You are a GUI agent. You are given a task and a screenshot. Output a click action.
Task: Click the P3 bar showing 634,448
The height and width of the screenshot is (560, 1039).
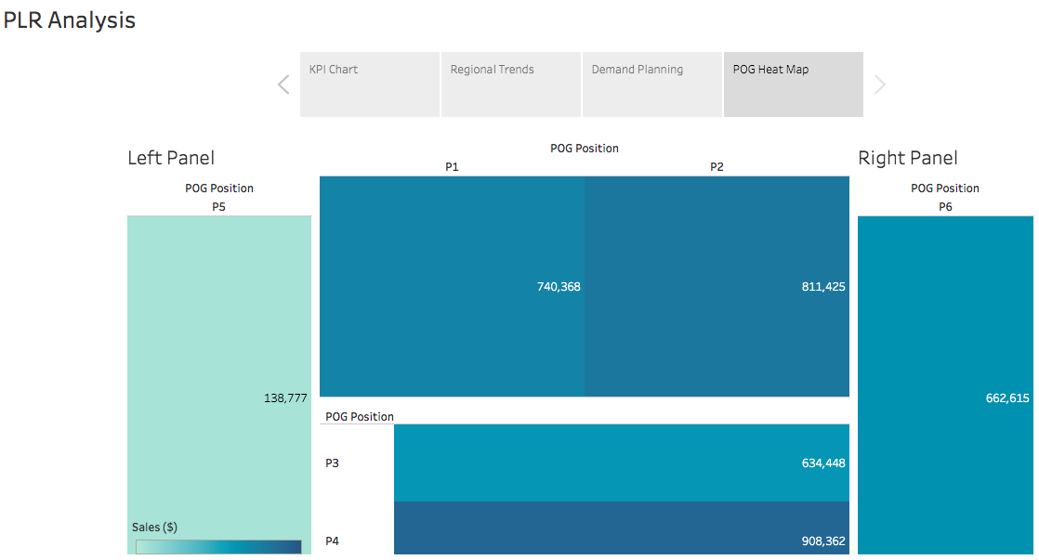tap(622, 462)
